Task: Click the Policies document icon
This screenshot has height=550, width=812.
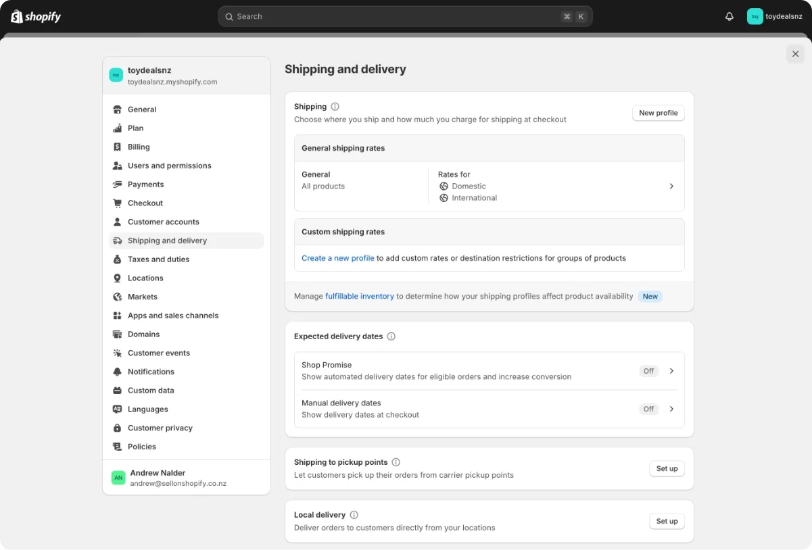Action: tap(117, 447)
